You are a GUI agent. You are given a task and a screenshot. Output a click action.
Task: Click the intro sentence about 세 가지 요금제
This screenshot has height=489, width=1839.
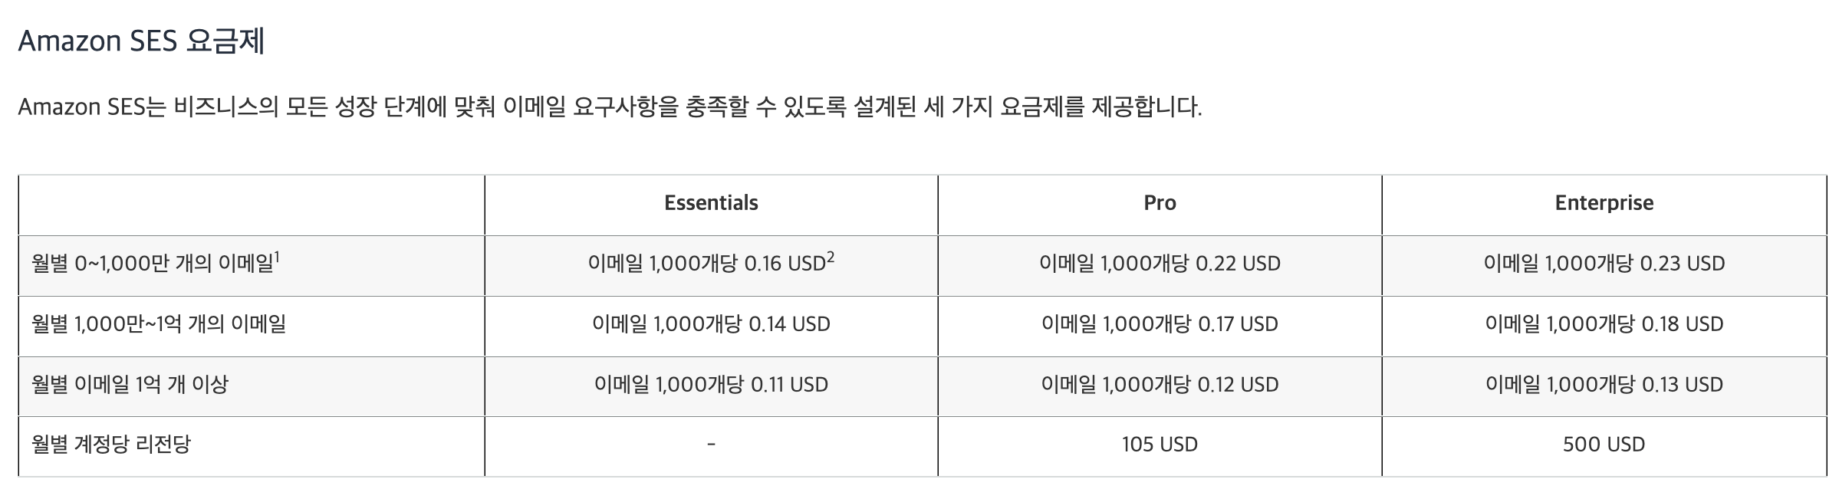coord(610,107)
